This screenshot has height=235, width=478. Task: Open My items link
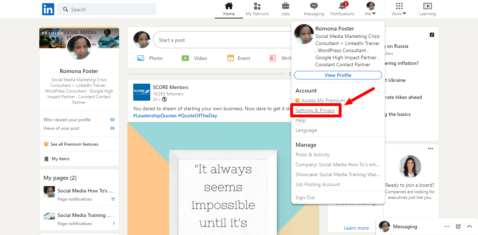[61, 159]
